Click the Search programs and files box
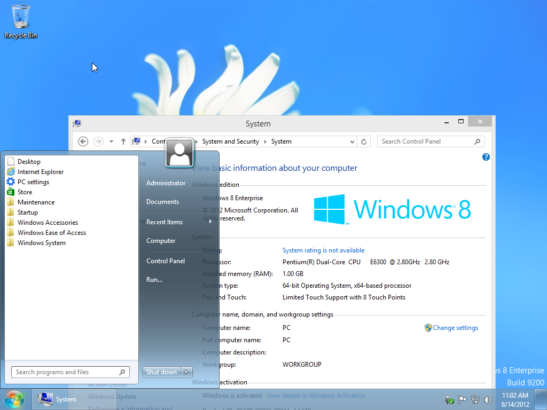 tap(70, 372)
